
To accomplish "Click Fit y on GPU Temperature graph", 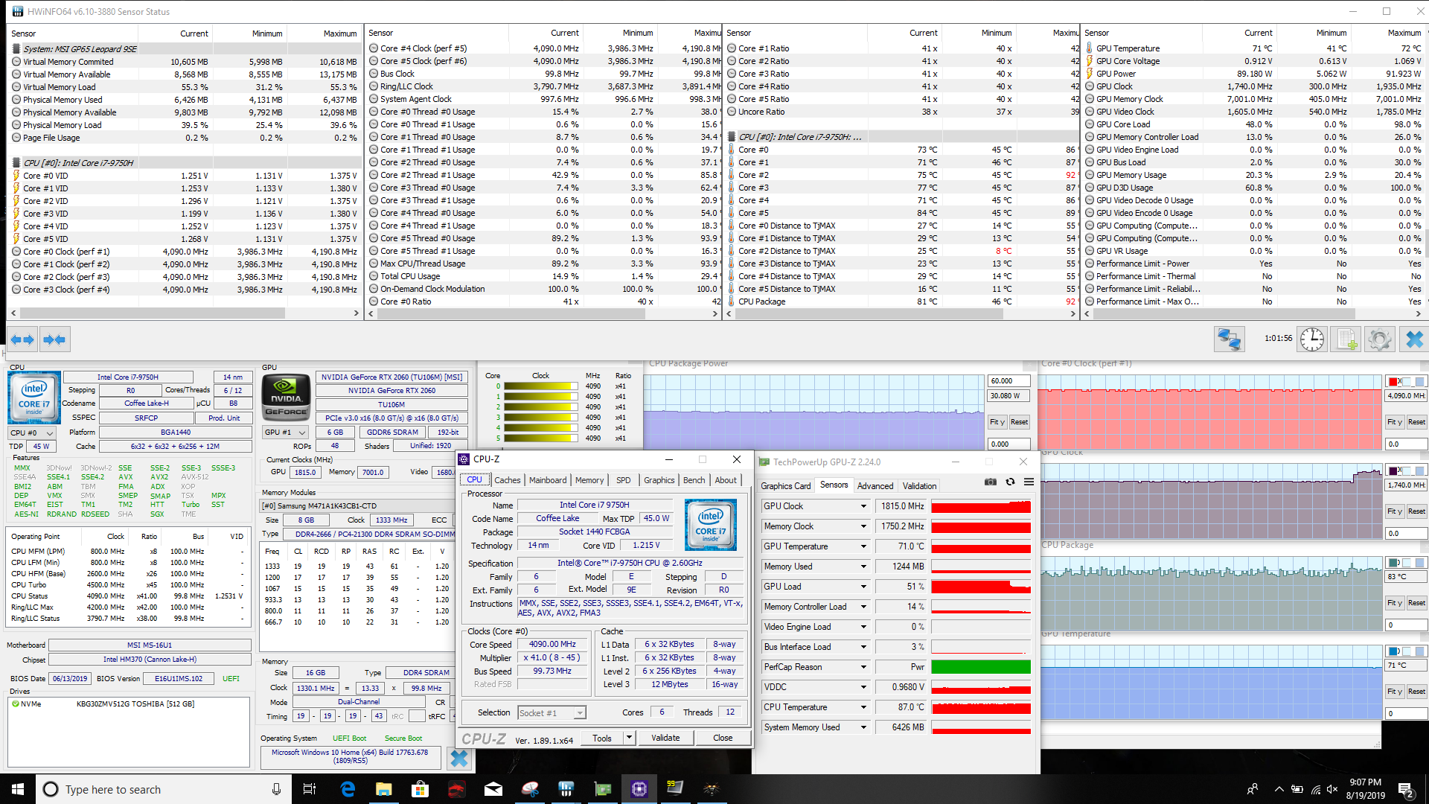I will click(x=1394, y=692).
